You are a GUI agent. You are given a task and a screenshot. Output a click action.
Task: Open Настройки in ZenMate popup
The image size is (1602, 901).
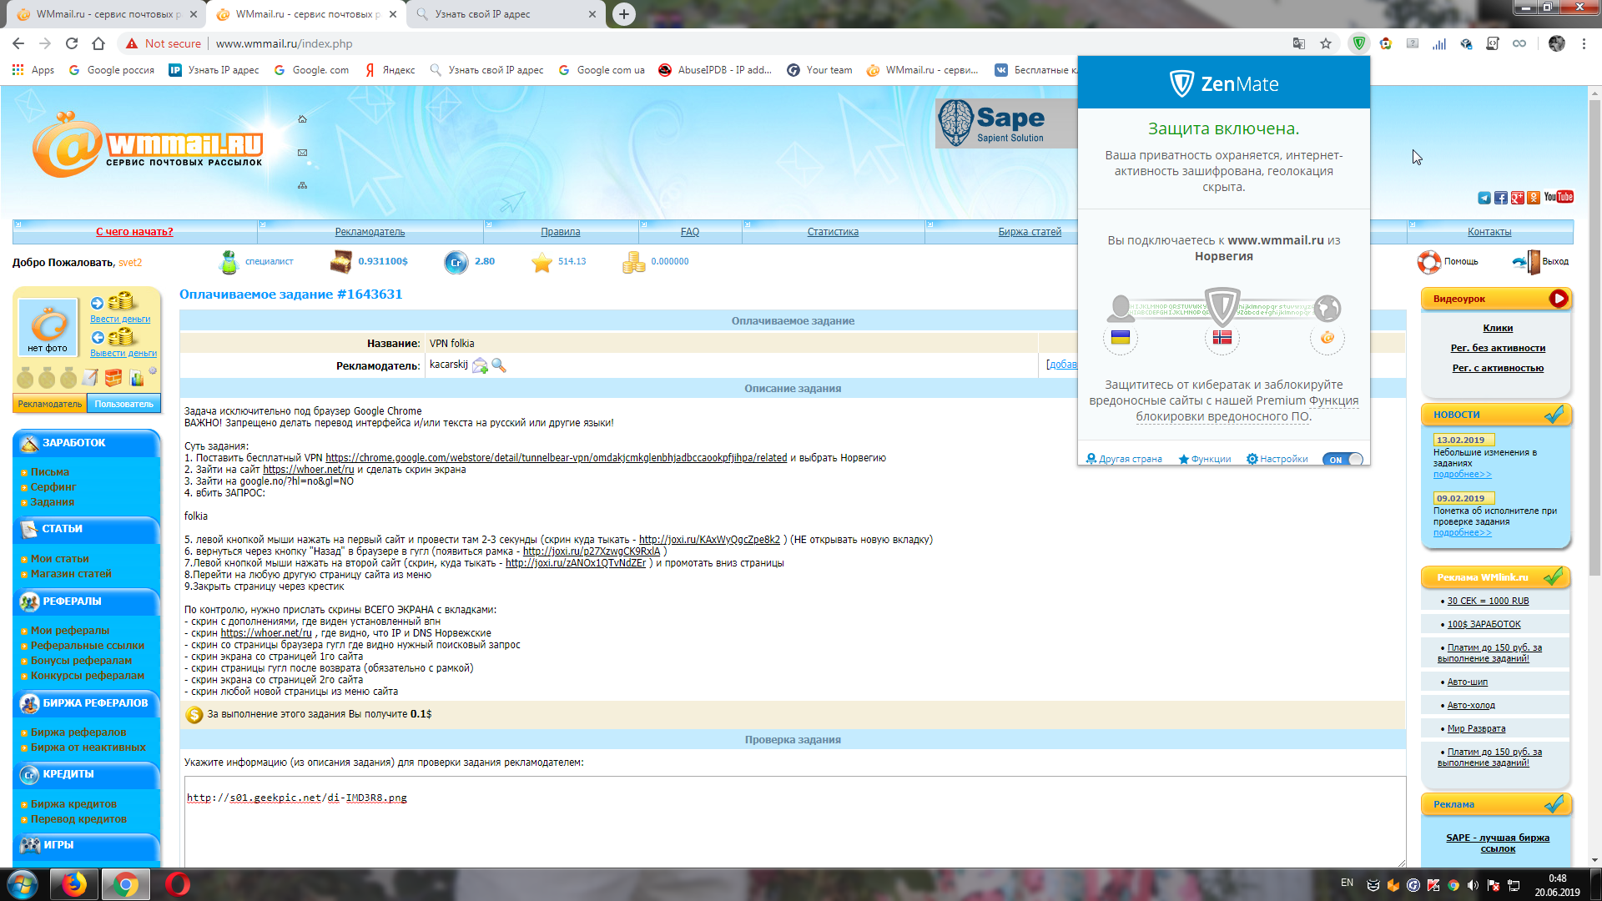point(1277,460)
